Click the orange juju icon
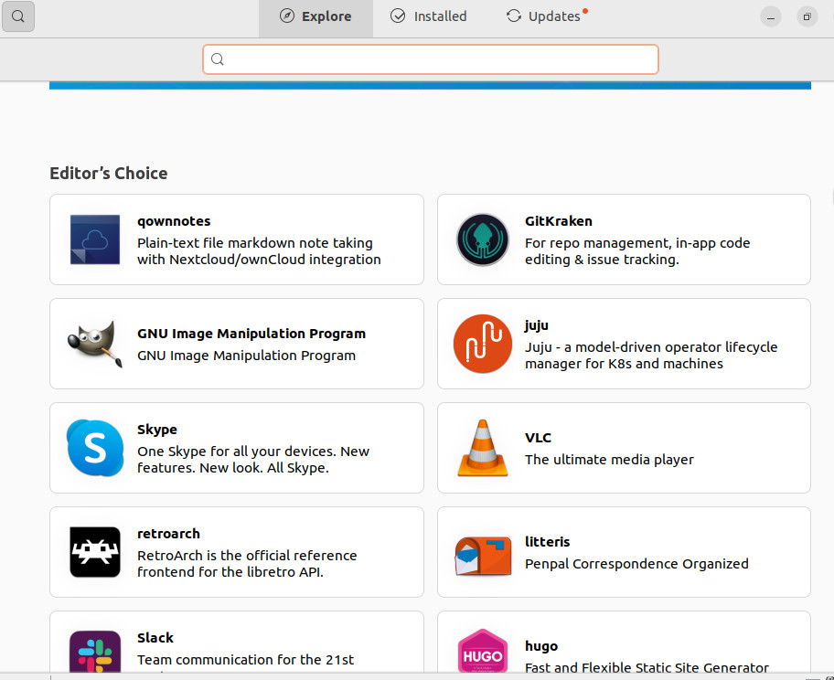Viewport: 834px width, 680px height. (483, 344)
